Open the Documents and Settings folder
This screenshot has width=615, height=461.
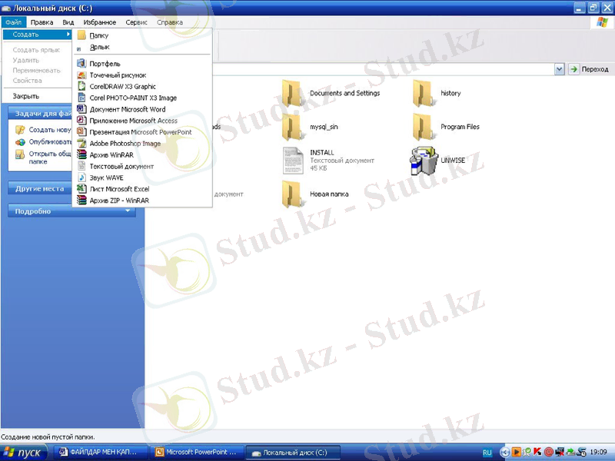291,93
